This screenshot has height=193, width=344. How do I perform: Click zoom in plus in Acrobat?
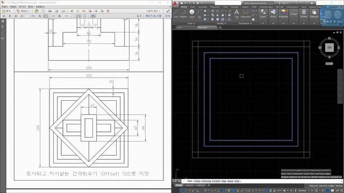59,16
